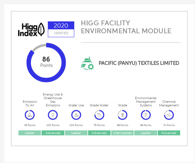Click the 2020 Verified badge

tap(61, 29)
